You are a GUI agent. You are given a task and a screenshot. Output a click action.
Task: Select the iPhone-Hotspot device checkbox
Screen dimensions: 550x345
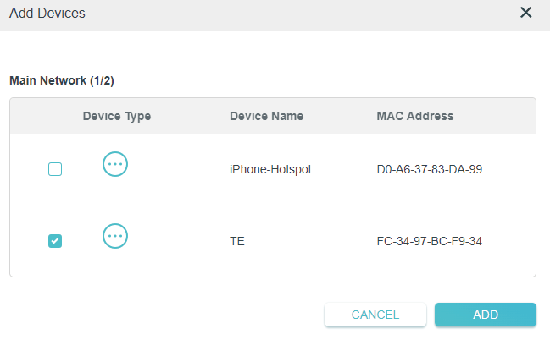(55, 169)
